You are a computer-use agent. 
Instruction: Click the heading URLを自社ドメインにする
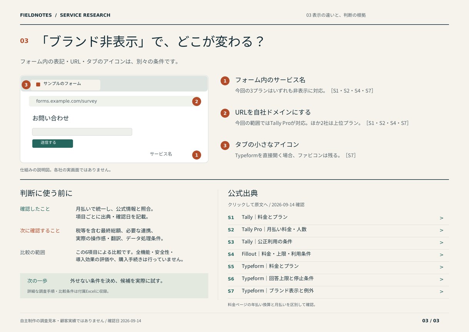[x=273, y=112]
